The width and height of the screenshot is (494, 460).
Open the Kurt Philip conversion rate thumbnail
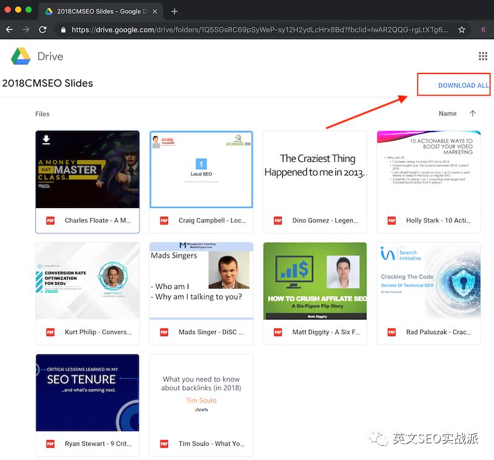[88, 281]
